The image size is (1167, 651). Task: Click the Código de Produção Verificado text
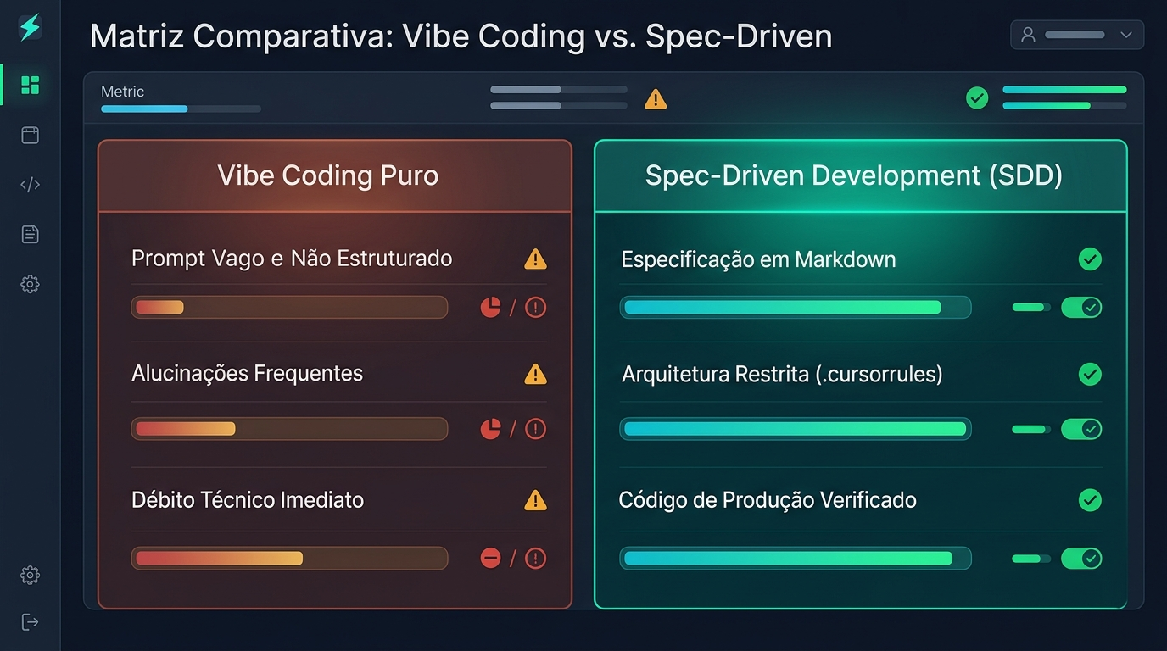[768, 500]
